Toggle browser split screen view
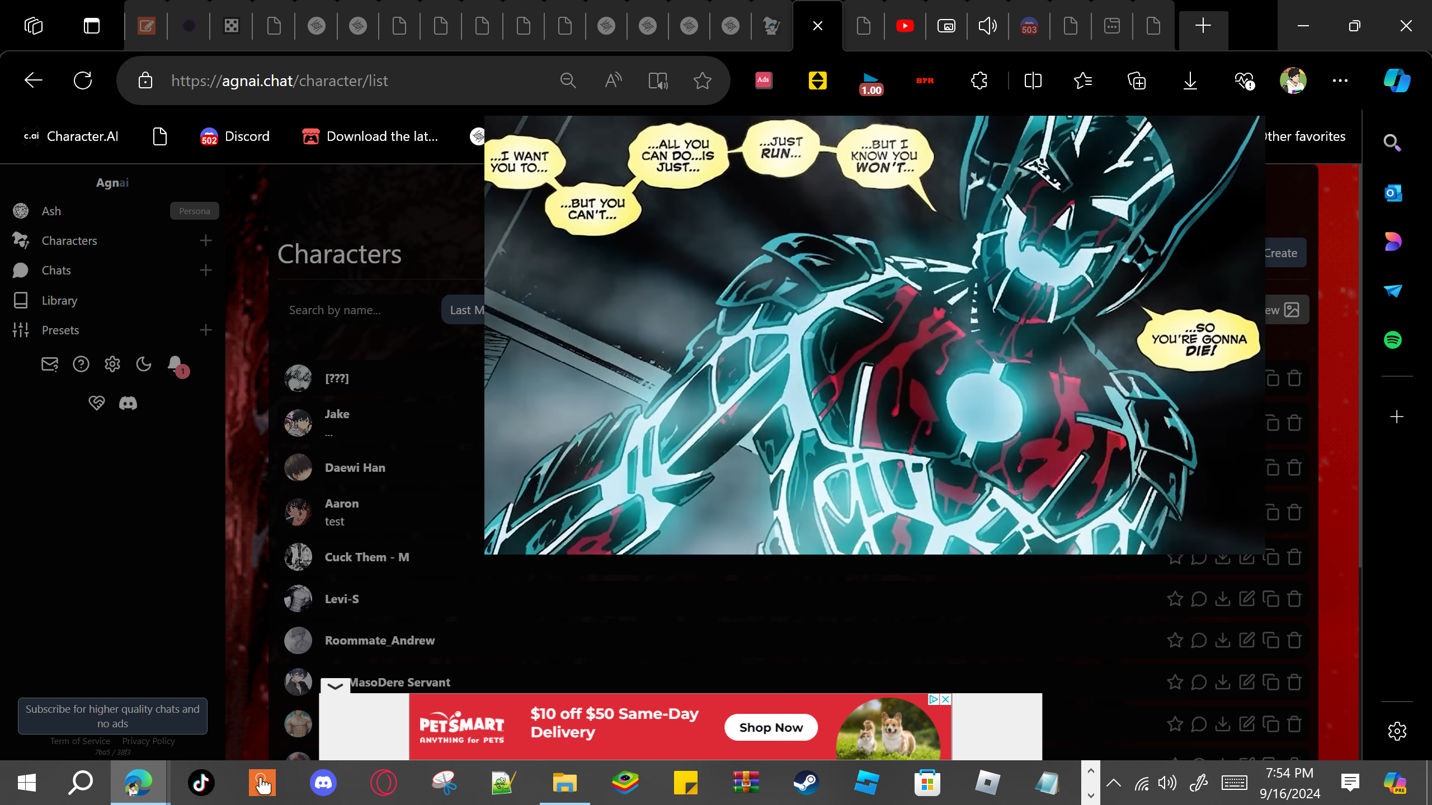This screenshot has height=805, width=1432. (x=1033, y=81)
